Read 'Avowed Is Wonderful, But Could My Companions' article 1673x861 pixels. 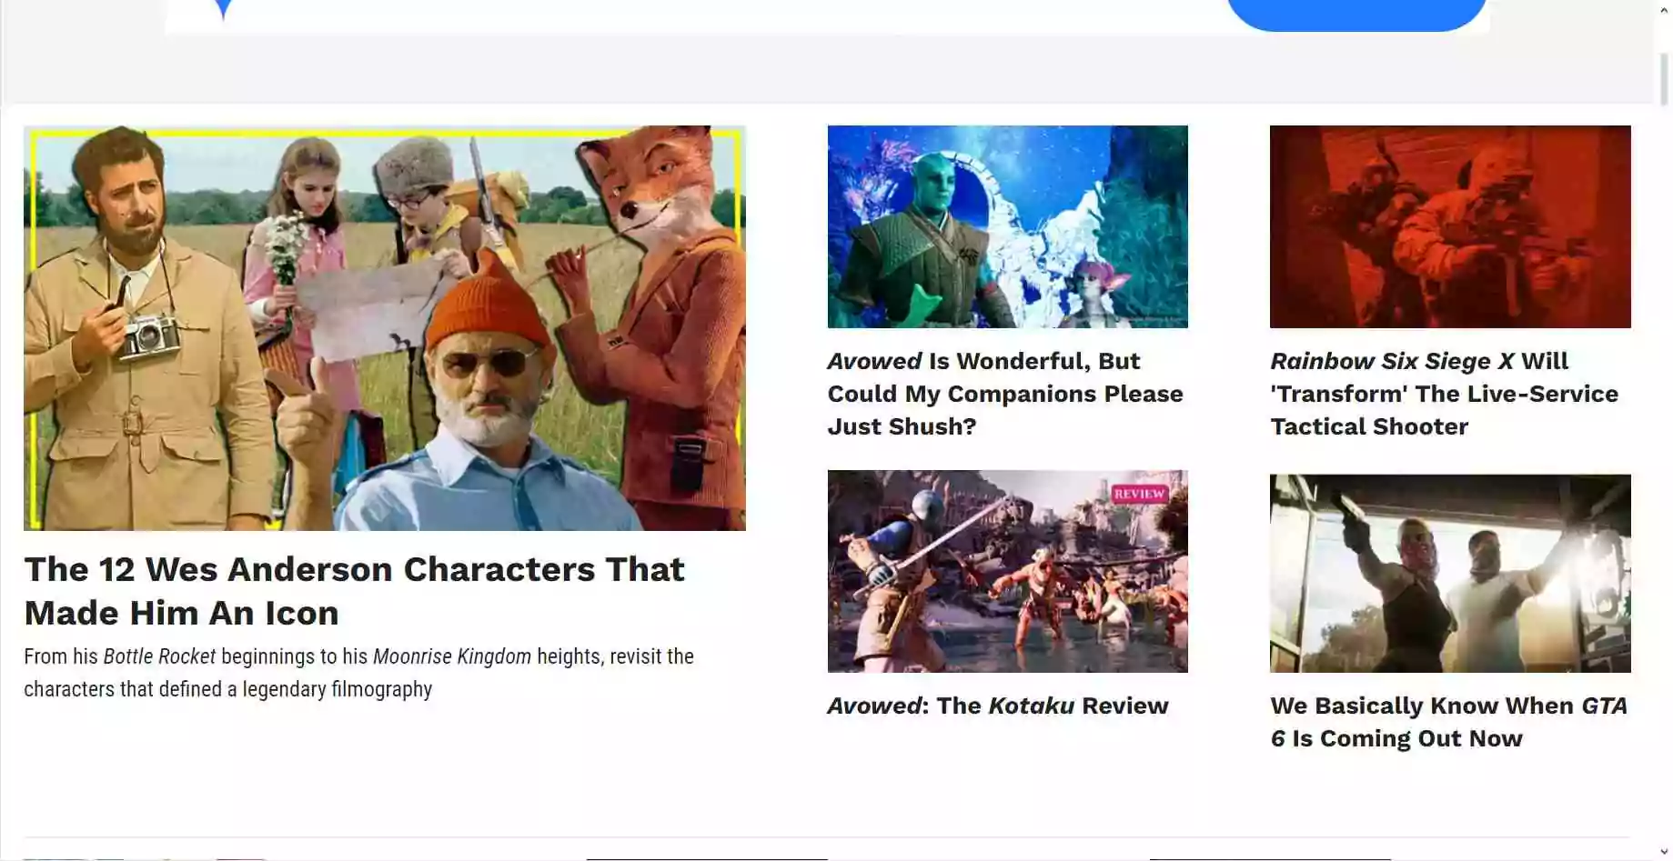coord(1005,394)
